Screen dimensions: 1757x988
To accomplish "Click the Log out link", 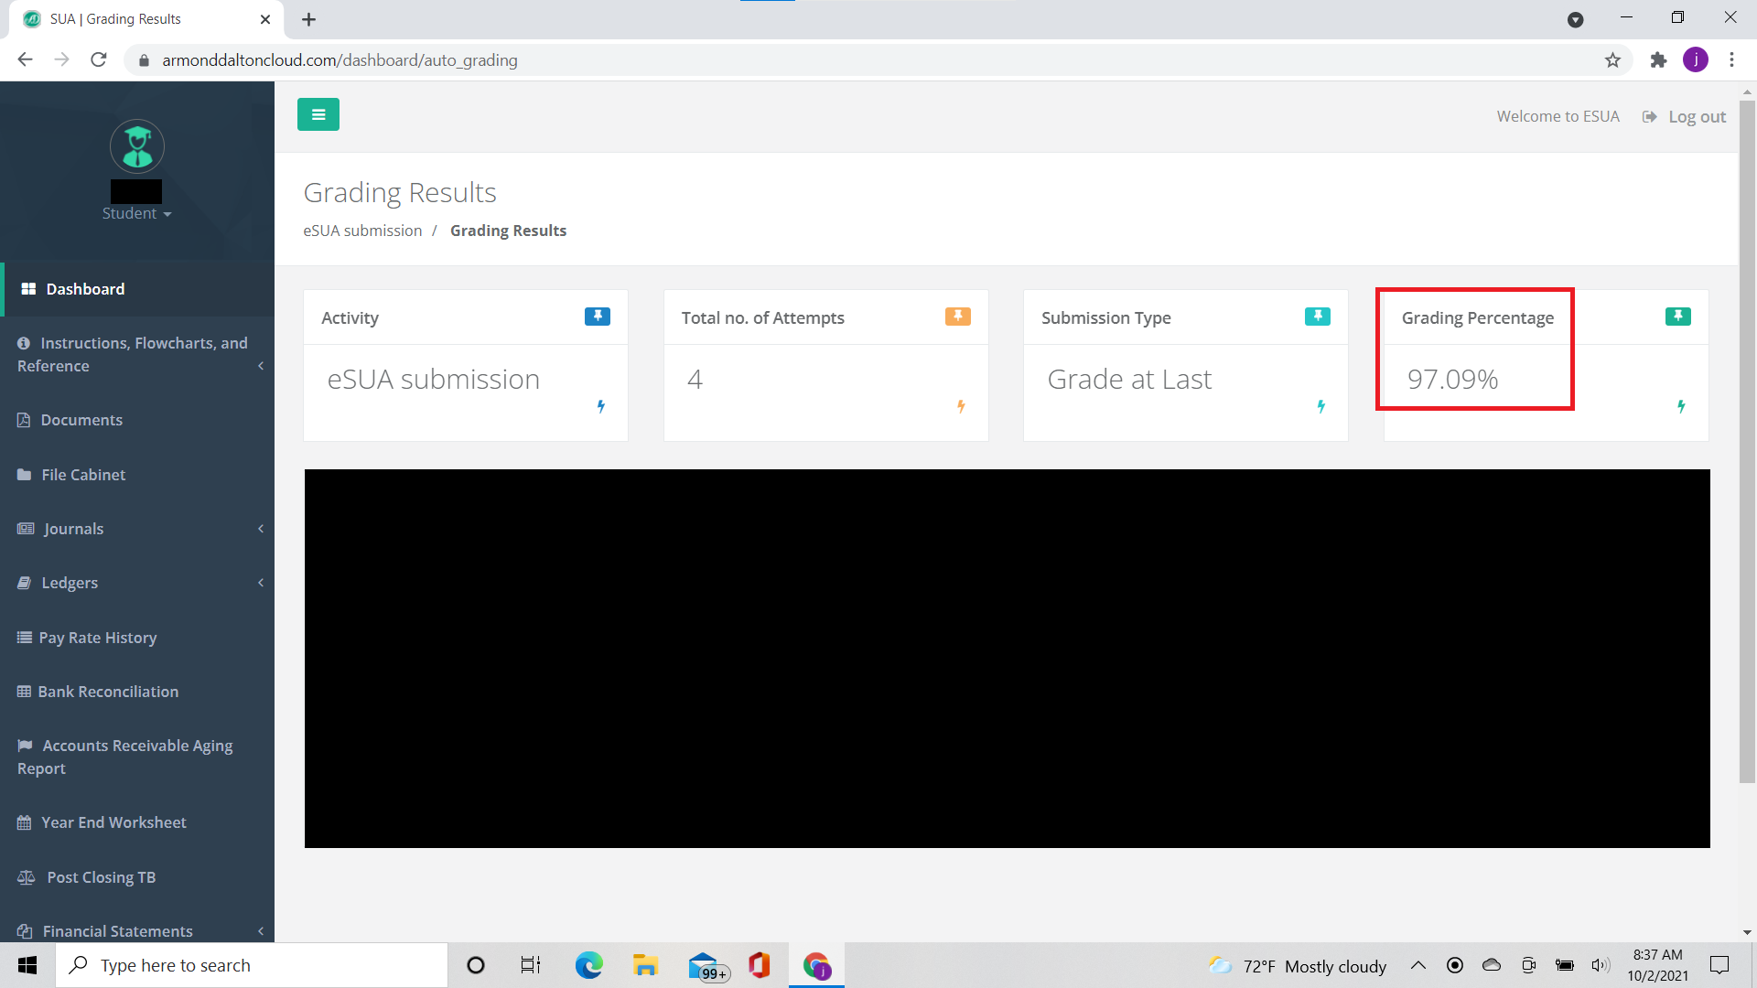I will 1696,117.
